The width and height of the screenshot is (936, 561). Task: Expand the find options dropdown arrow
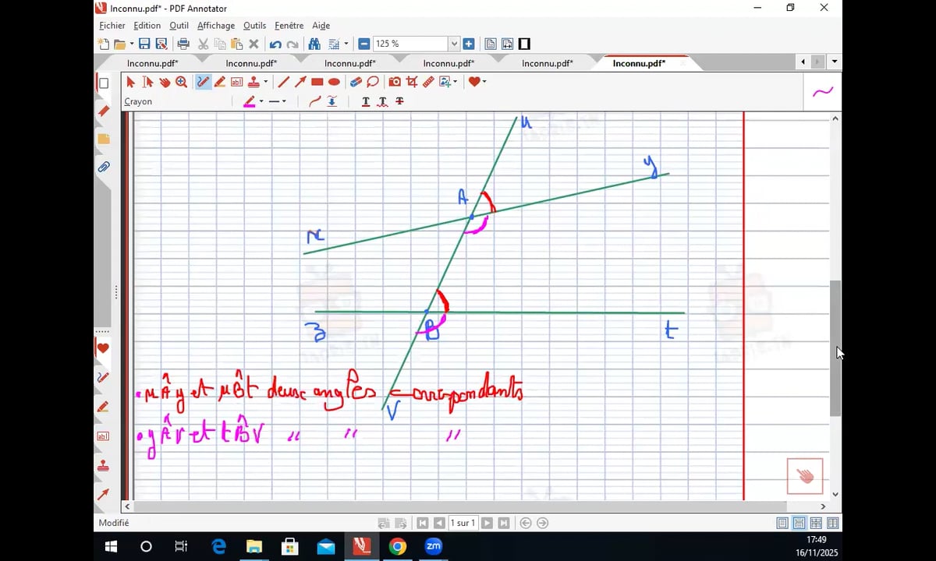[x=346, y=44]
